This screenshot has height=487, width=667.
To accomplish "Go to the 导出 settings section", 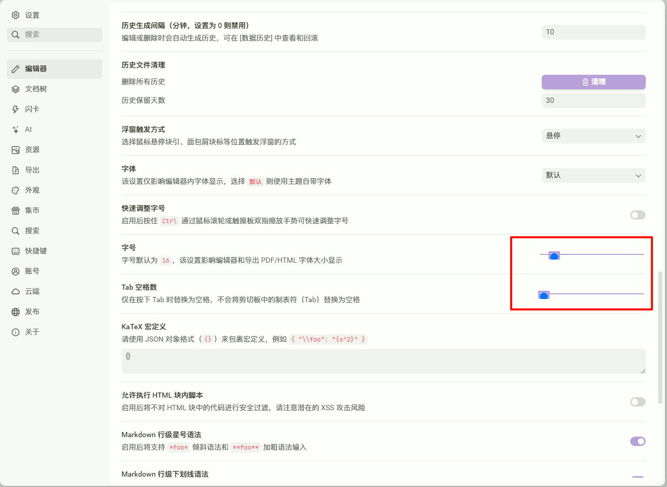I will [x=32, y=170].
